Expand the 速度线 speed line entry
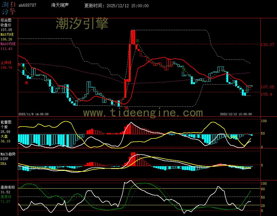The image size is (277, 216). tap(6, 197)
